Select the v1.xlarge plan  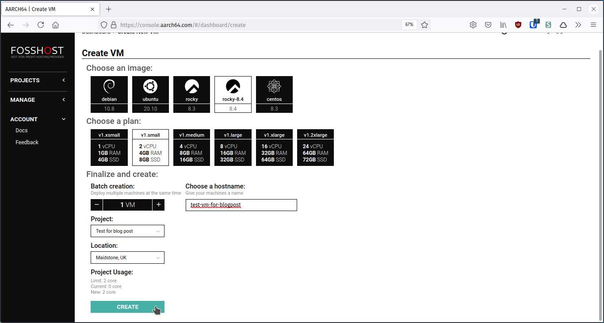[274, 147]
